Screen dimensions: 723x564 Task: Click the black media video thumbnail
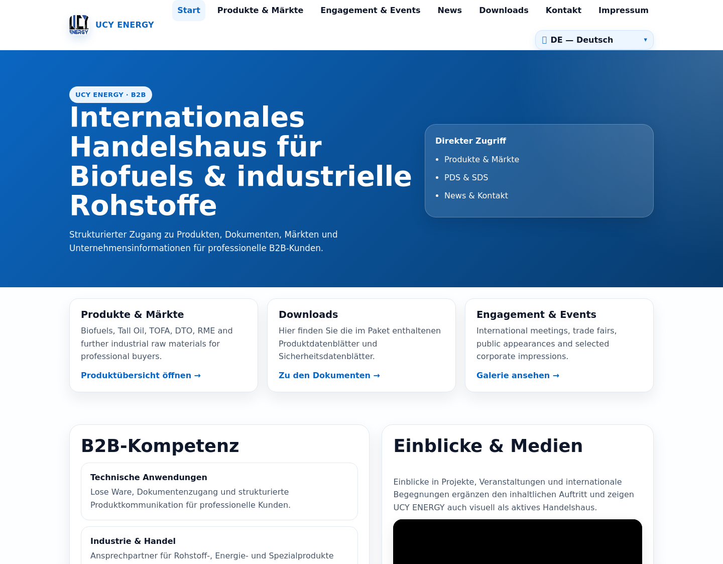click(518, 541)
